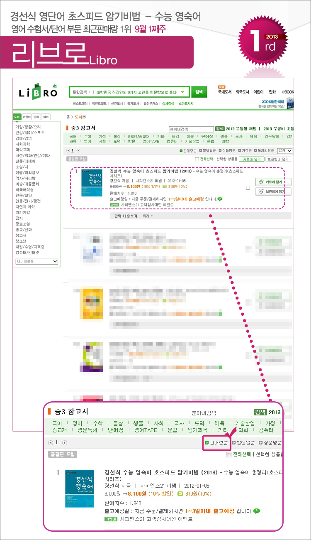Go to 베스트셀러 link
The image size is (311, 540).
[80, 103]
